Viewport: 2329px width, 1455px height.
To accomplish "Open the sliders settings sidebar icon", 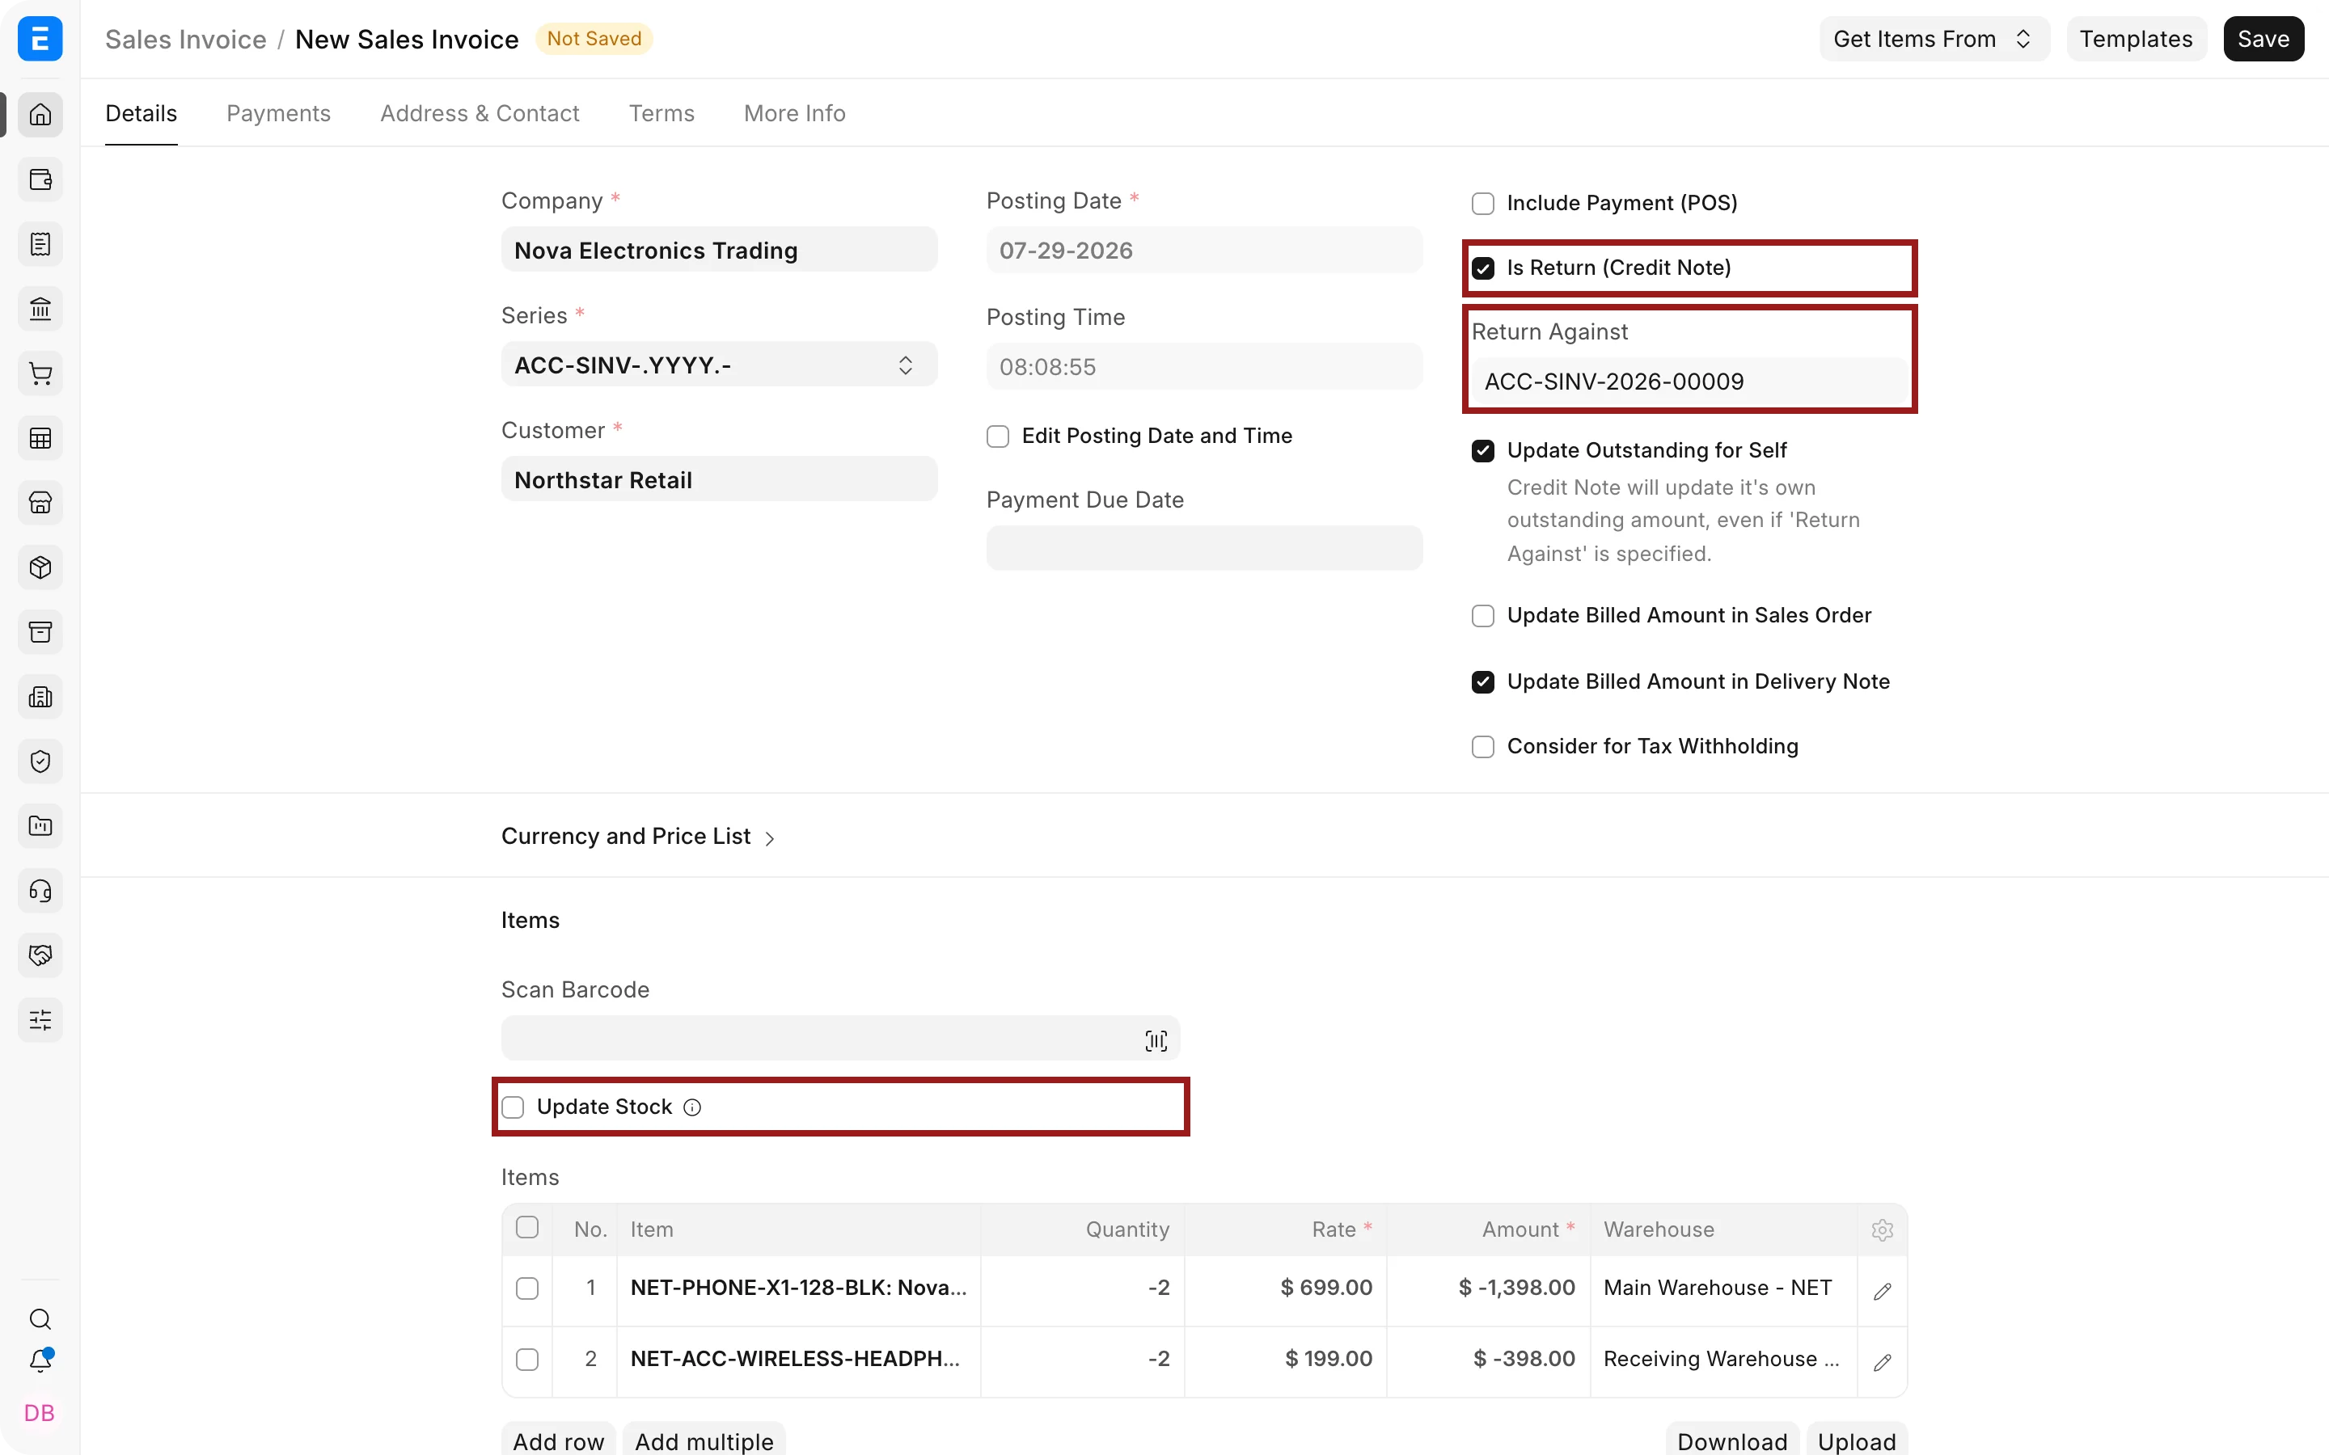I will click(40, 1019).
